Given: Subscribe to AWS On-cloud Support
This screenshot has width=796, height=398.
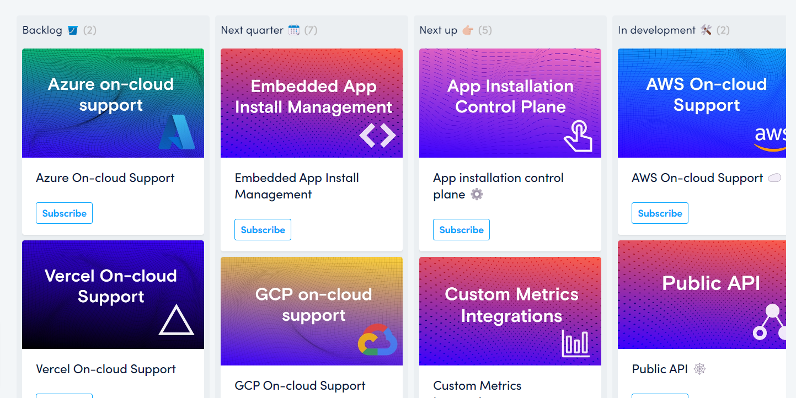Looking at the screenshot, I should [x=660, y=213].
